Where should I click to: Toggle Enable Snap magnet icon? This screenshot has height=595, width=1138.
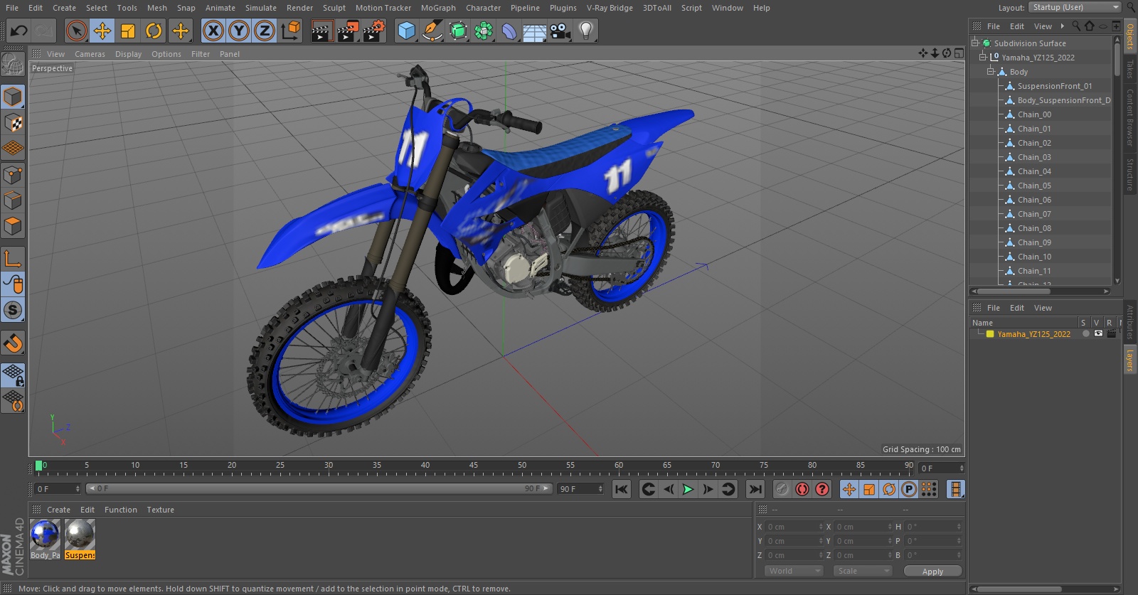13,343
